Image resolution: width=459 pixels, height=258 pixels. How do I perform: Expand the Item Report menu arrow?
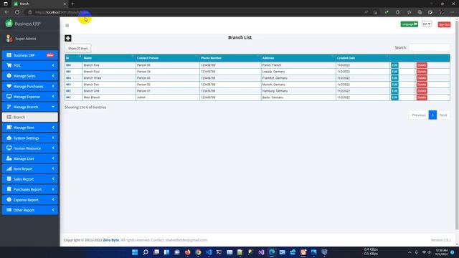[x=53, y=169]
